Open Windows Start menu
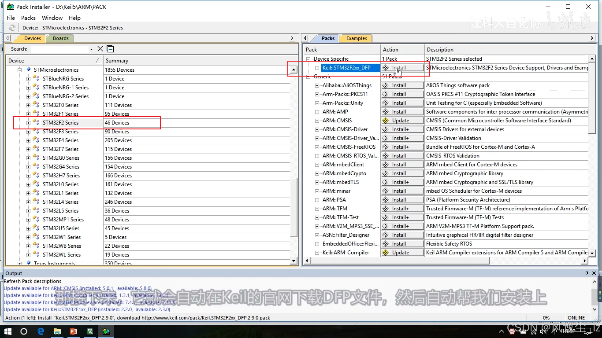602x338 pixels. click(x=7, y=331)
